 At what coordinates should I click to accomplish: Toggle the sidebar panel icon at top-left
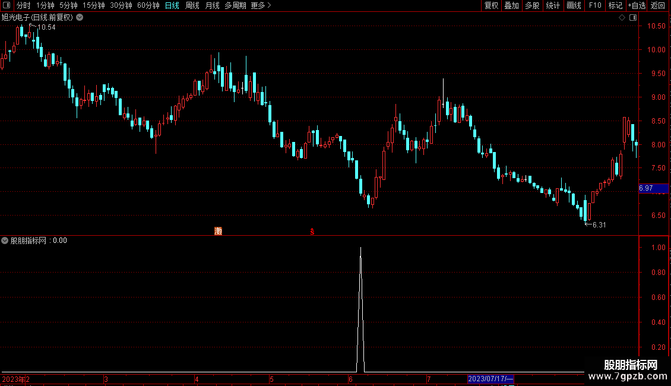click(x=7, y=5)
